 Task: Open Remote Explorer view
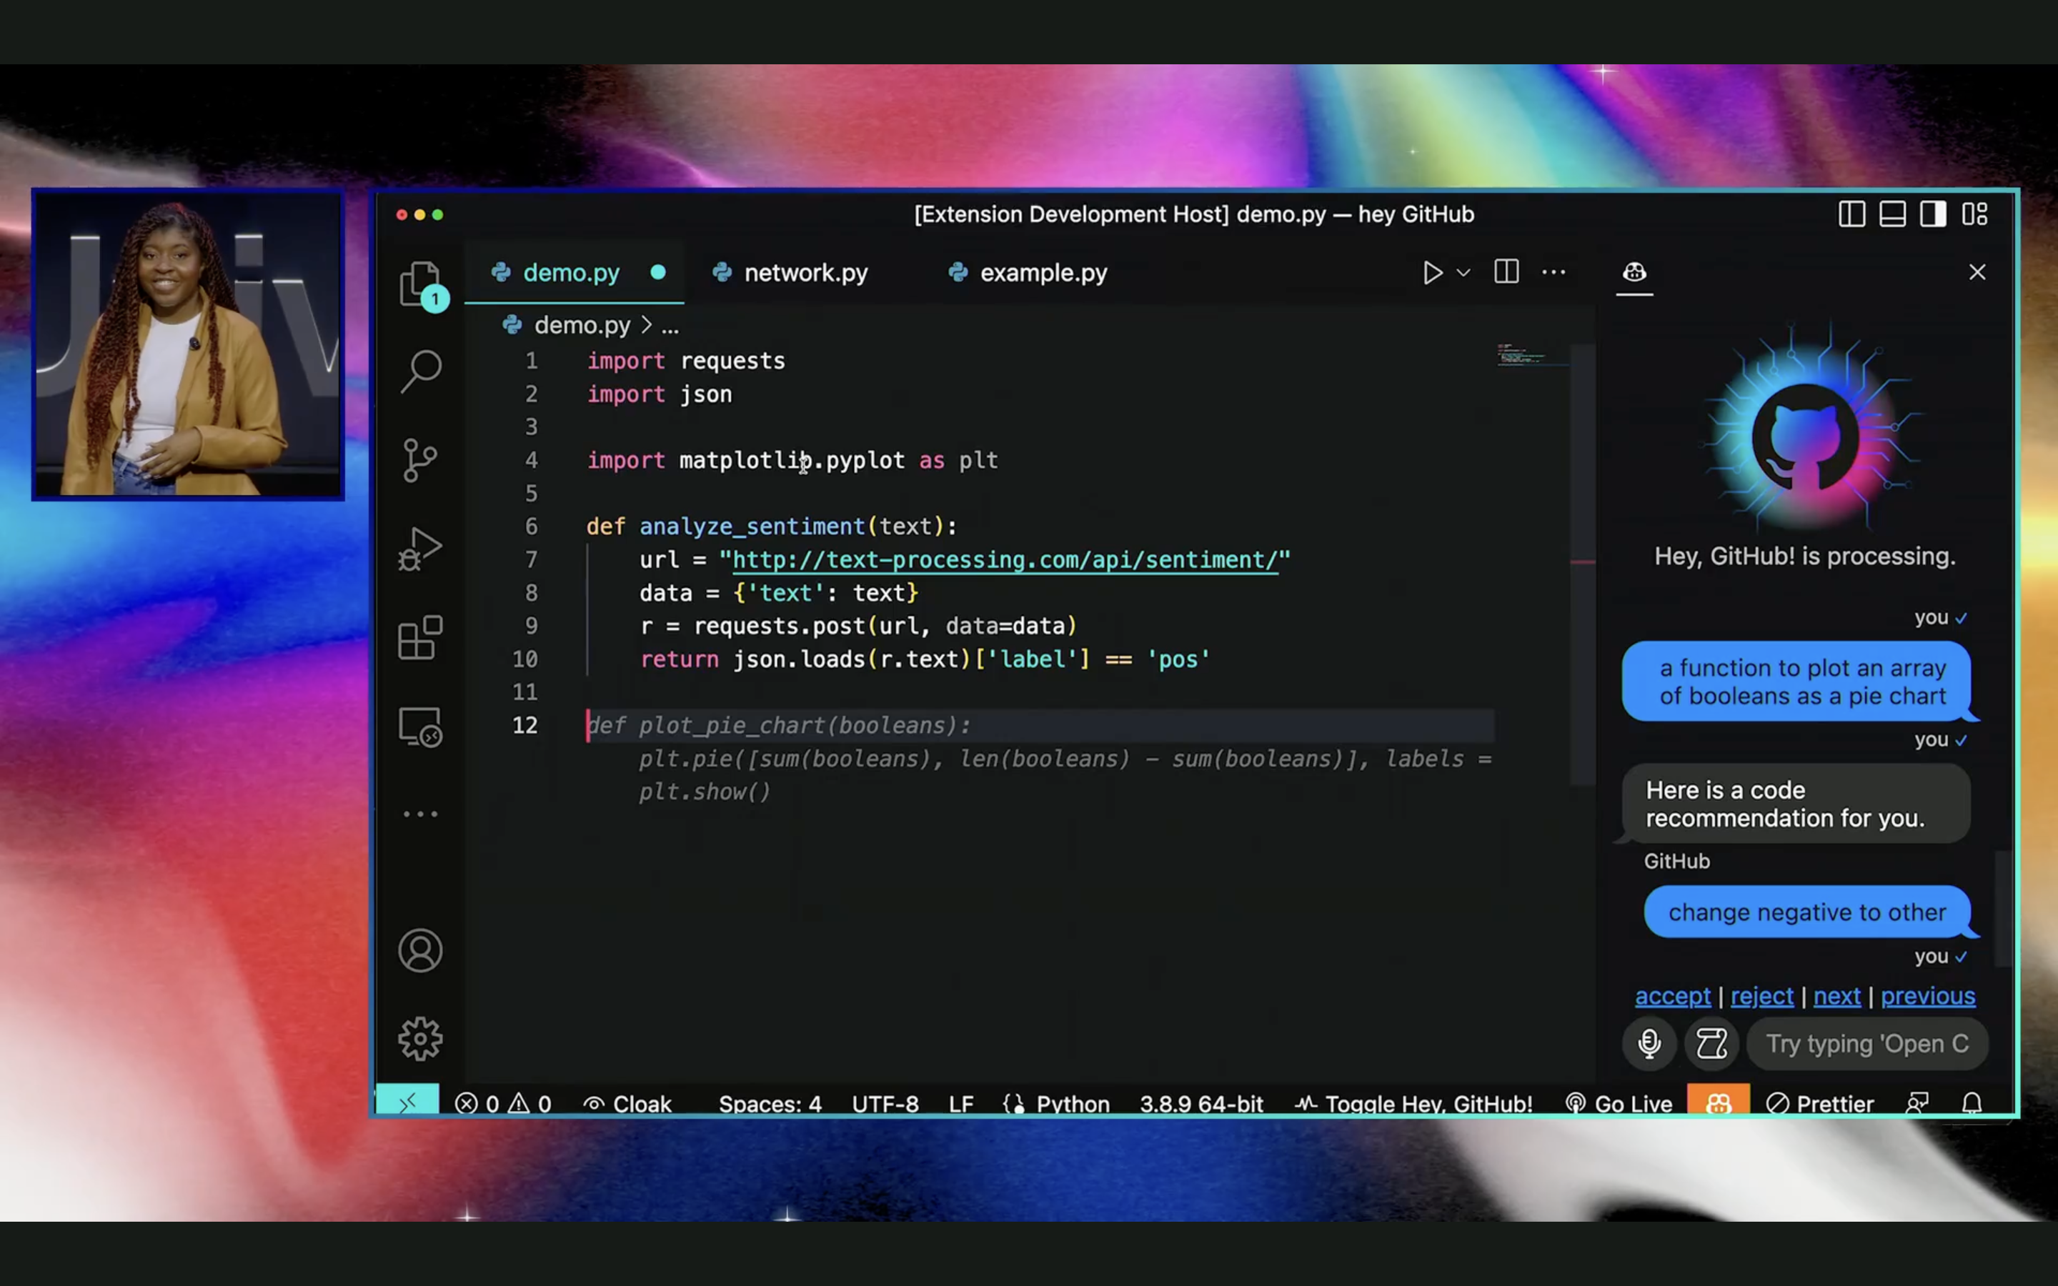coord(420,727)
